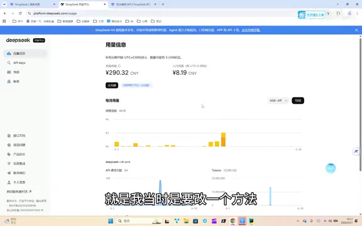Open the 百度一下 bookmark
The height and width of the screenshot is (226, 362).
40,21
